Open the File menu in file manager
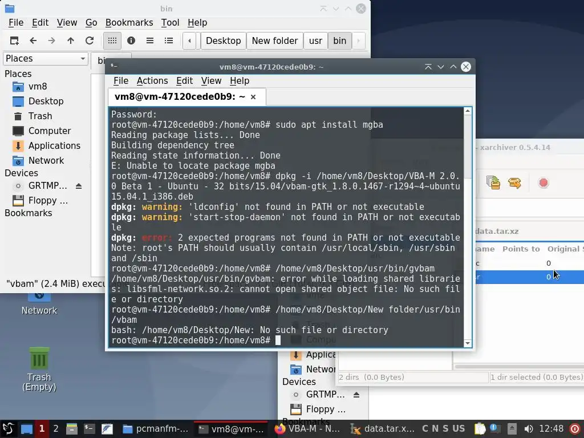Viewport: 584px width, 438px height. point(16,23)
